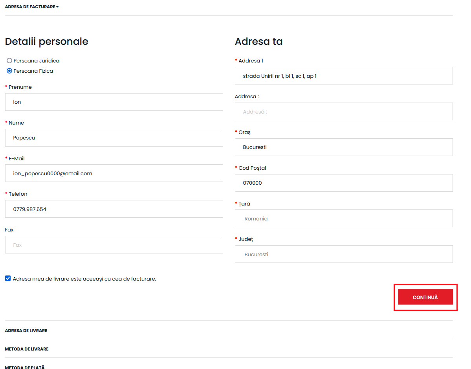
Task: Uncheck the same delivery address checkbox
Action: point(8,278)
